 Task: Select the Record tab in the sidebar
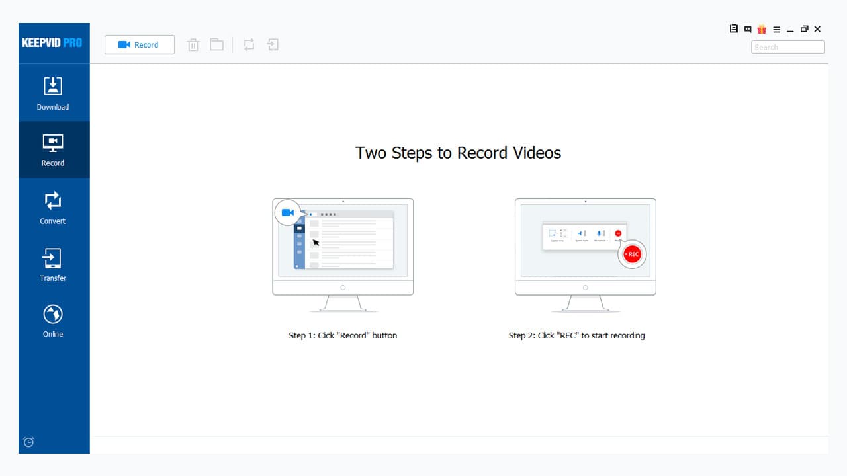52,149
